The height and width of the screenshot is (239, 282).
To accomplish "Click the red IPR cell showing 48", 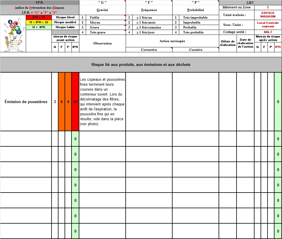I will click(75, 102).
